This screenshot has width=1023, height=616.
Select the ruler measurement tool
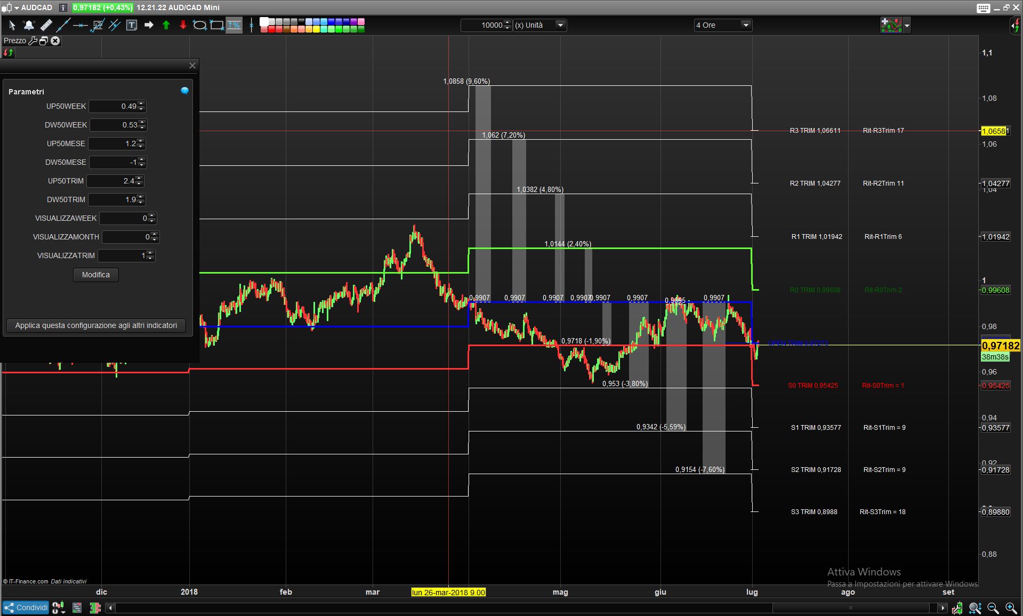click(46, 25)
